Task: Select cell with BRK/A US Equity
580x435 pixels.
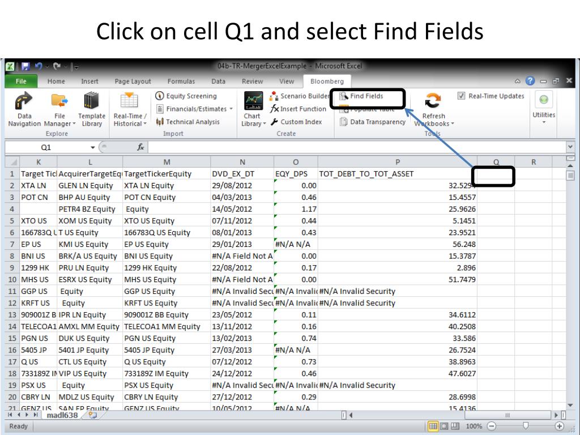Action: [90, 256]
